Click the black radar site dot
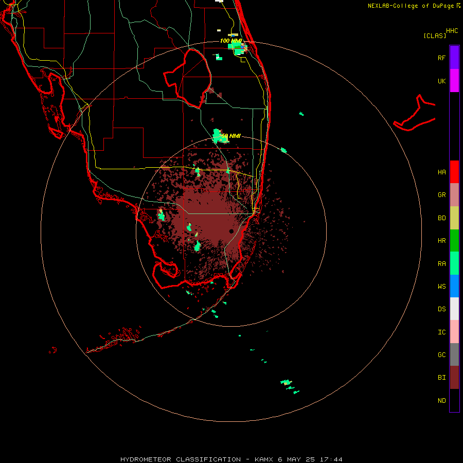Screen dimensions: 463x463 coord(232,231)
